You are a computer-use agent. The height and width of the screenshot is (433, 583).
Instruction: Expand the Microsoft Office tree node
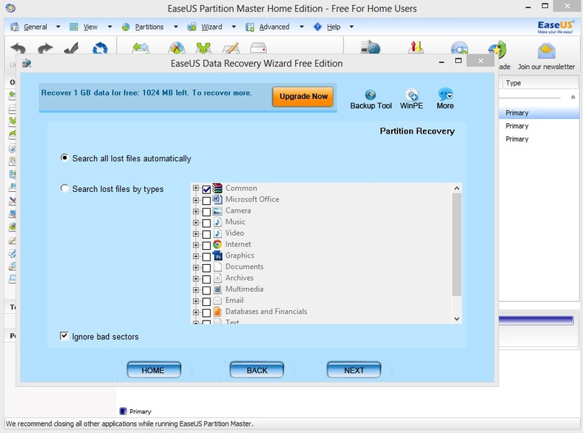pos(196,200)
